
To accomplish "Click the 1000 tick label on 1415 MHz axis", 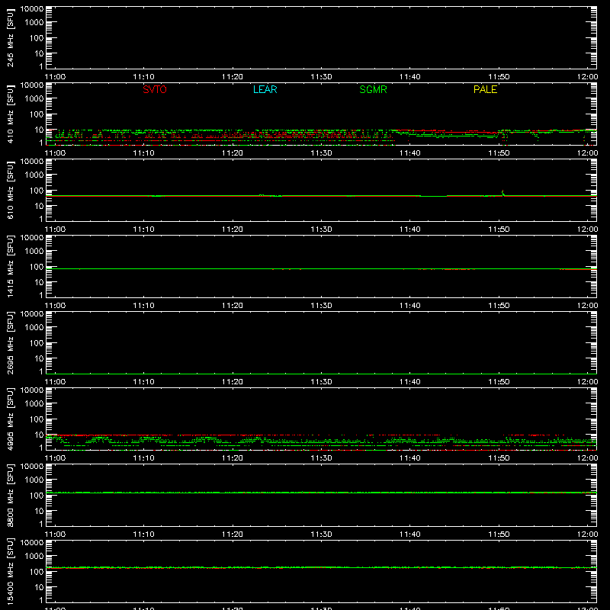I will click(34, 251).
